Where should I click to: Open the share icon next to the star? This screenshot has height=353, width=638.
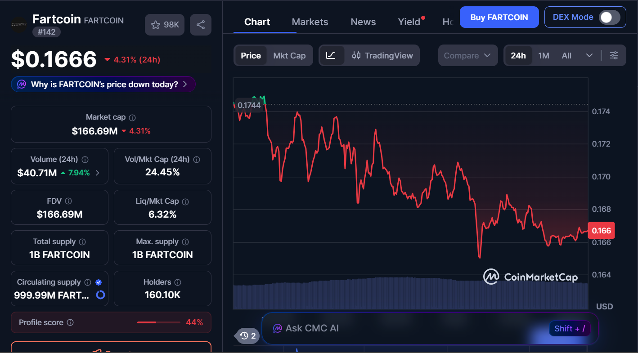(201, 24)
